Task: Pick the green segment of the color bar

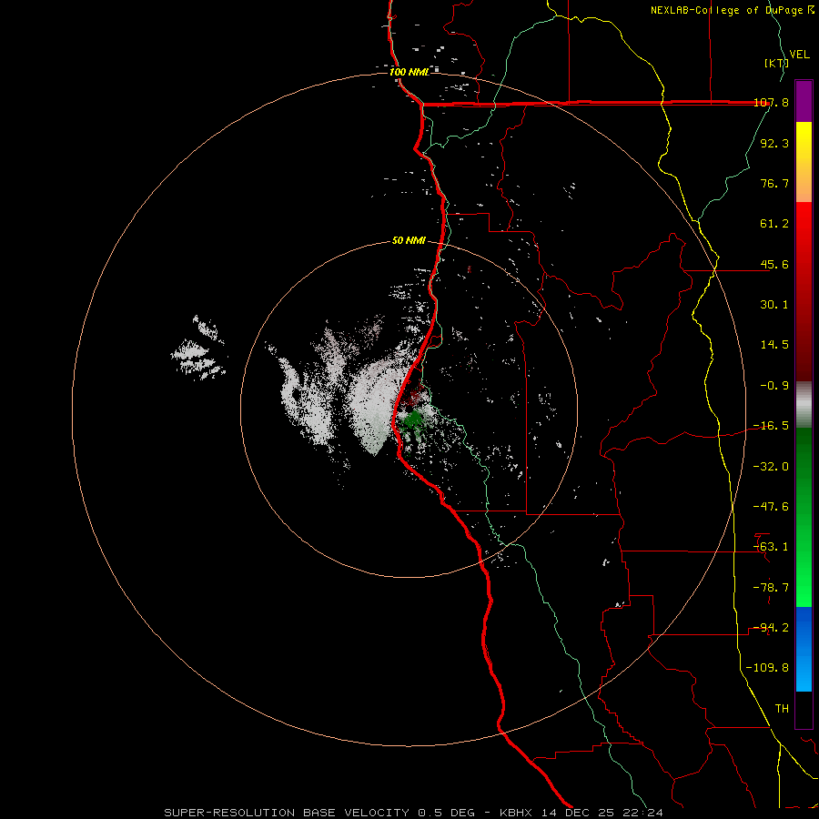Action: (x=804, y=517)
